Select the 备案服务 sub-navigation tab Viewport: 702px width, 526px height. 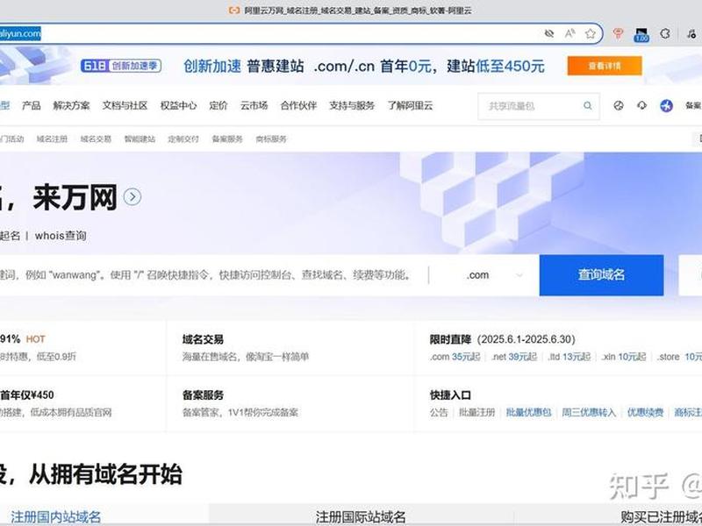pyautogui.click(x=227, y=139)
